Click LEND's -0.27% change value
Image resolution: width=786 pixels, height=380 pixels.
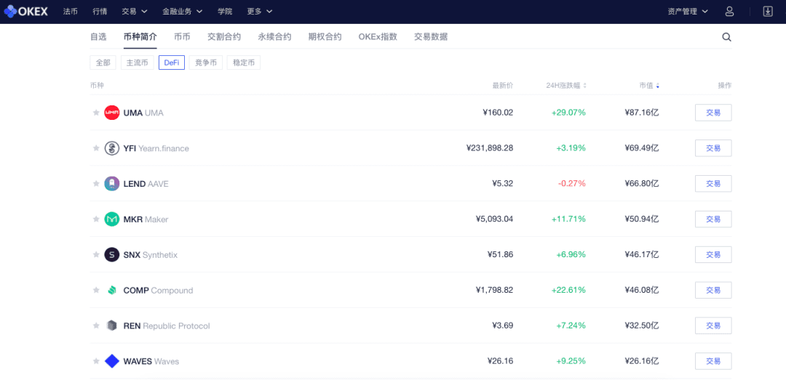tap(572, 184)
